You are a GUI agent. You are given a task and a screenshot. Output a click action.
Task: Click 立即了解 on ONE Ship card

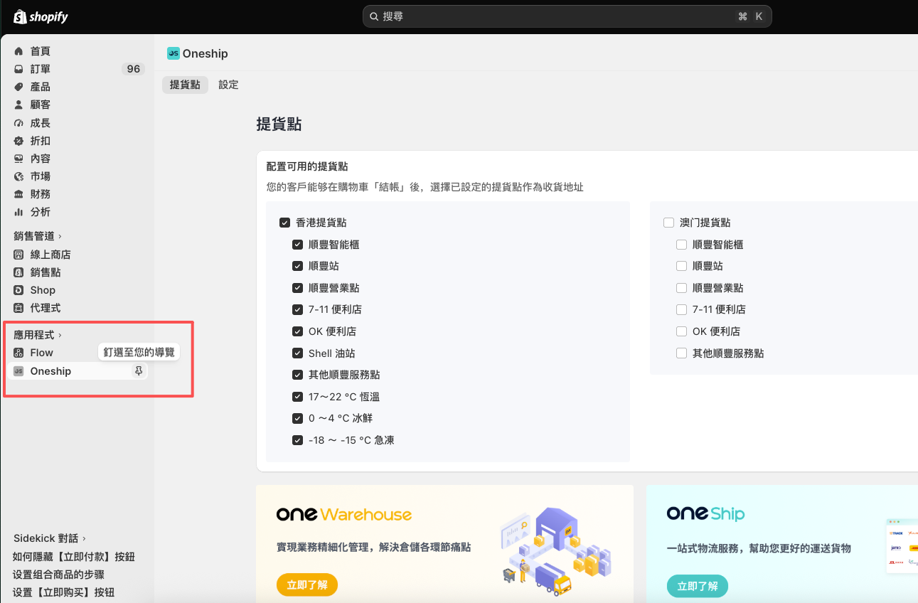pyautogui.click(x=698, y=586)
